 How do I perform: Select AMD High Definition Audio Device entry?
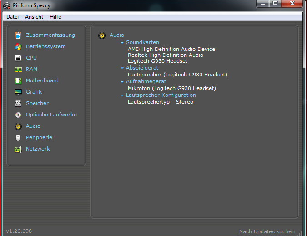[171, 49]
